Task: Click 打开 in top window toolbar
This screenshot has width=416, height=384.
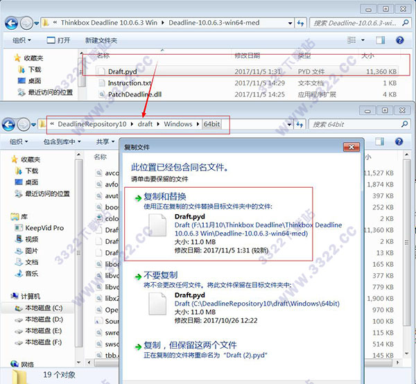Action: (x=58, y=40)
